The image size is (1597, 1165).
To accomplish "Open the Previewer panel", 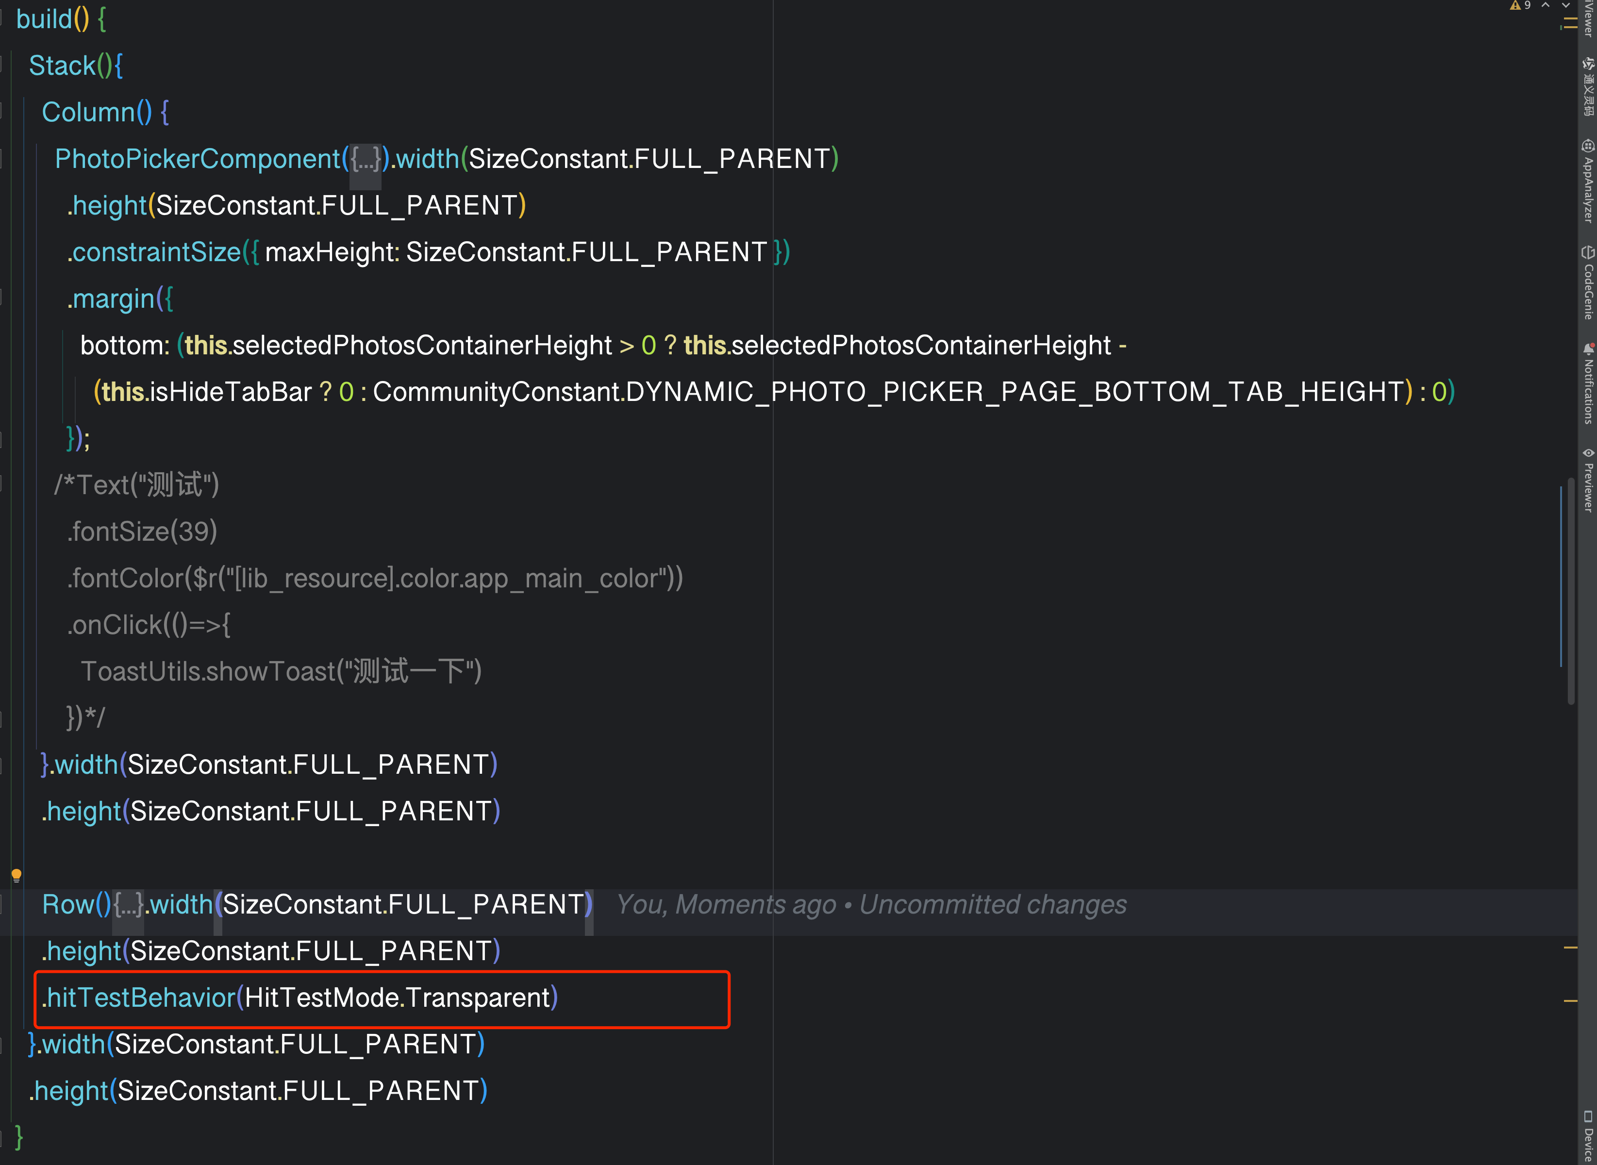I will [x=1588, y=480].
